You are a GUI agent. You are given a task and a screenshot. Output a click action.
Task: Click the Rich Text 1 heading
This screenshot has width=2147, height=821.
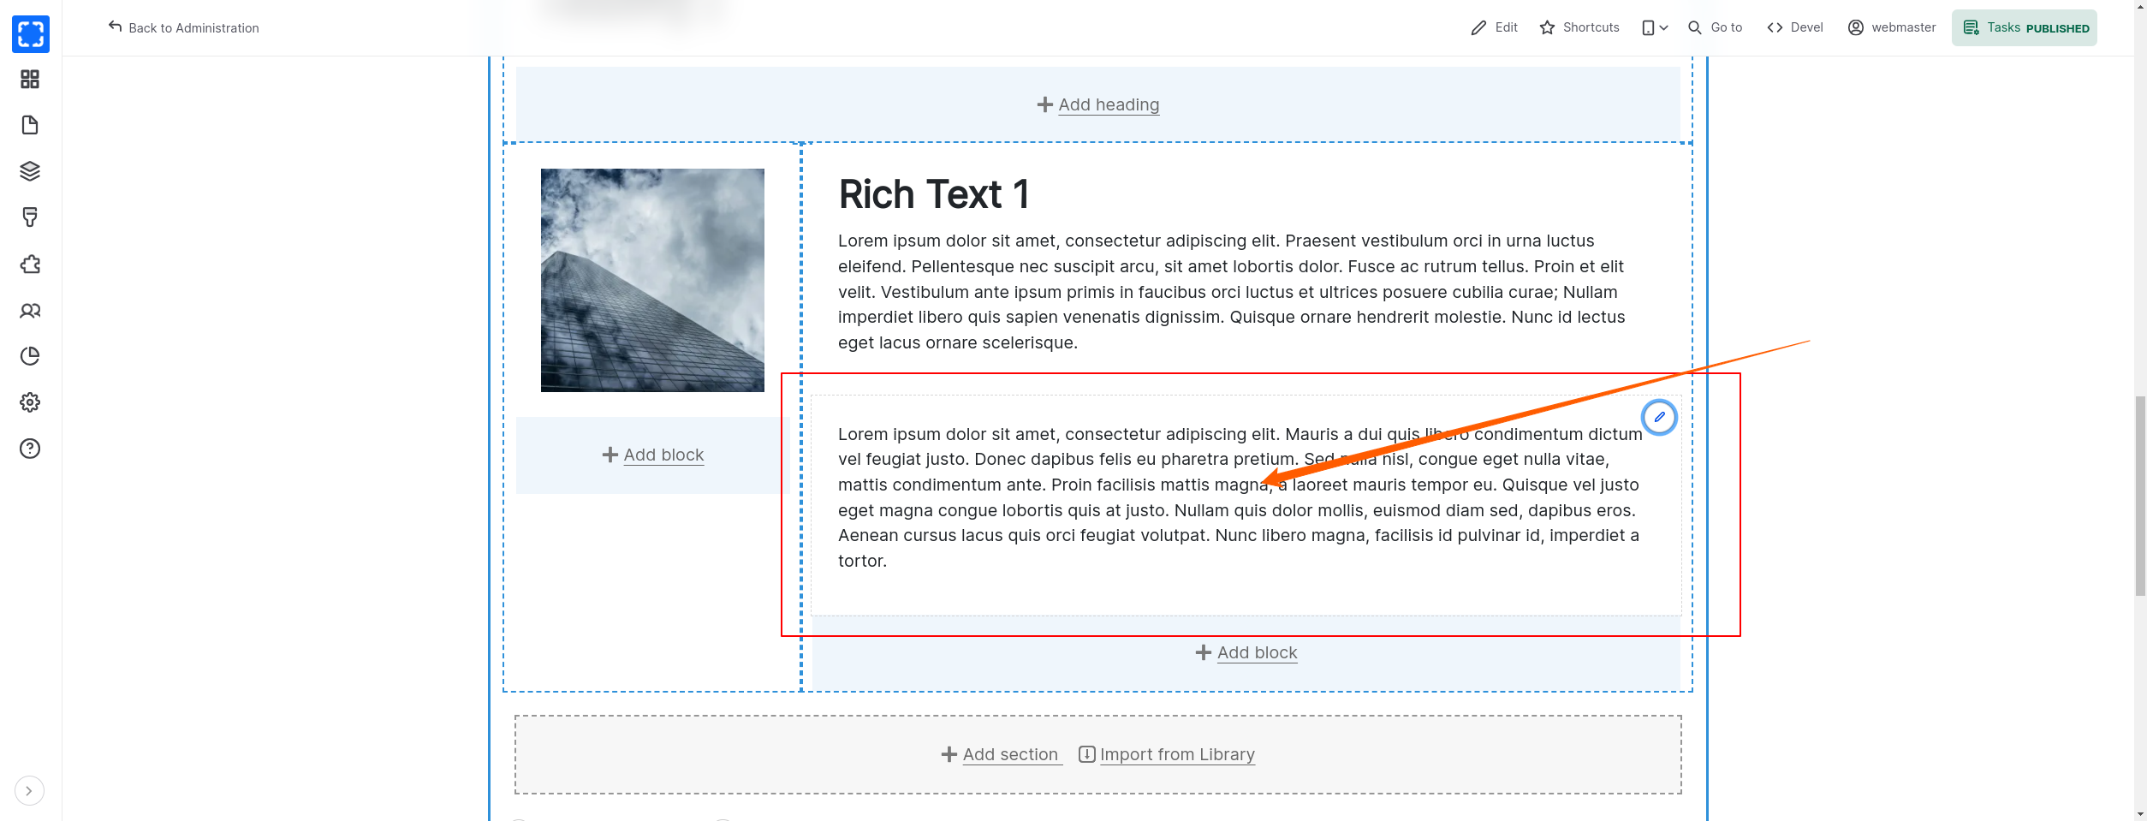[933, 194]
